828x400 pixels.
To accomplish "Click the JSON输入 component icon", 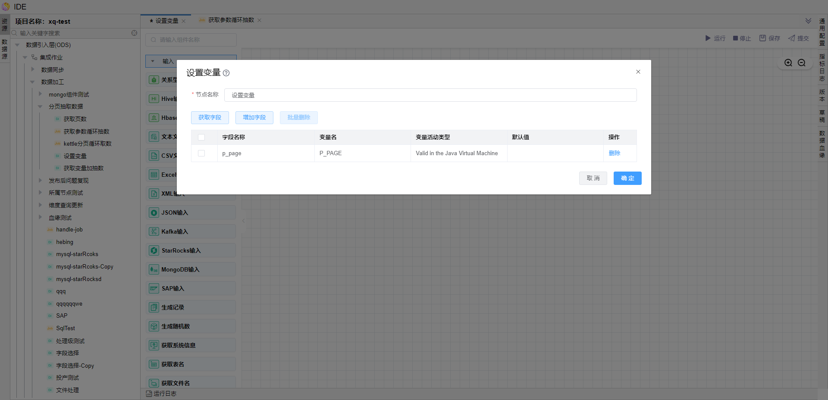I will point(154,212).
